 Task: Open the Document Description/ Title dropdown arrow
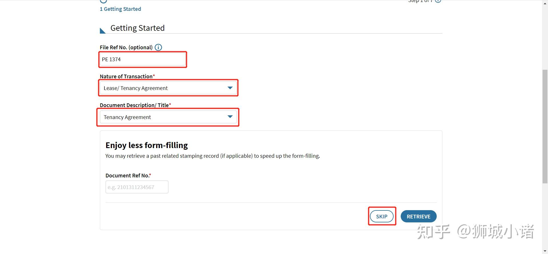230,117
